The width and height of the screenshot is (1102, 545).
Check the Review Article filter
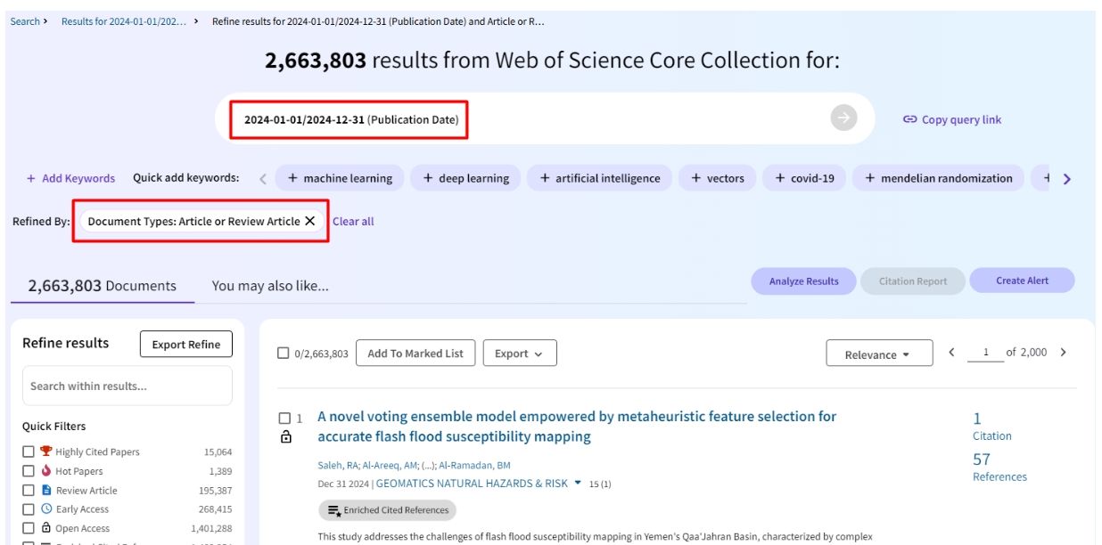point(29,491)
